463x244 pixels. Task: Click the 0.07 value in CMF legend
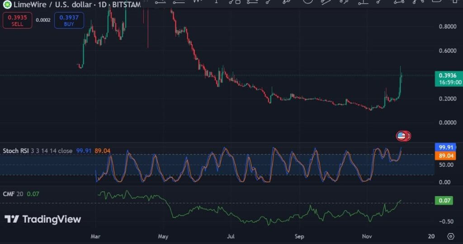click(x=33, y=194)
